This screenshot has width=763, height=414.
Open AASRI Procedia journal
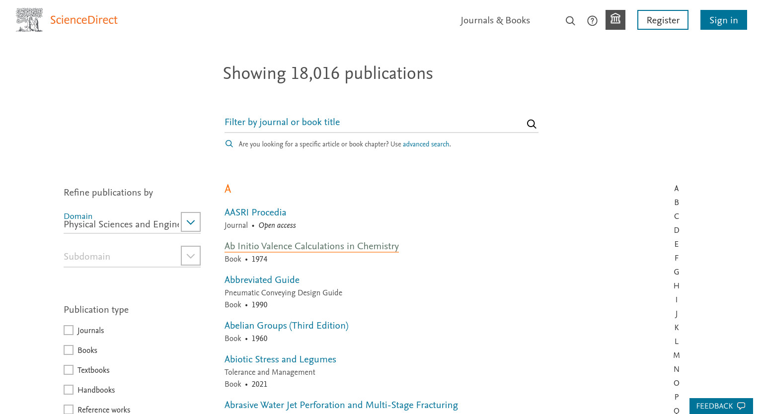click(255, 212)
